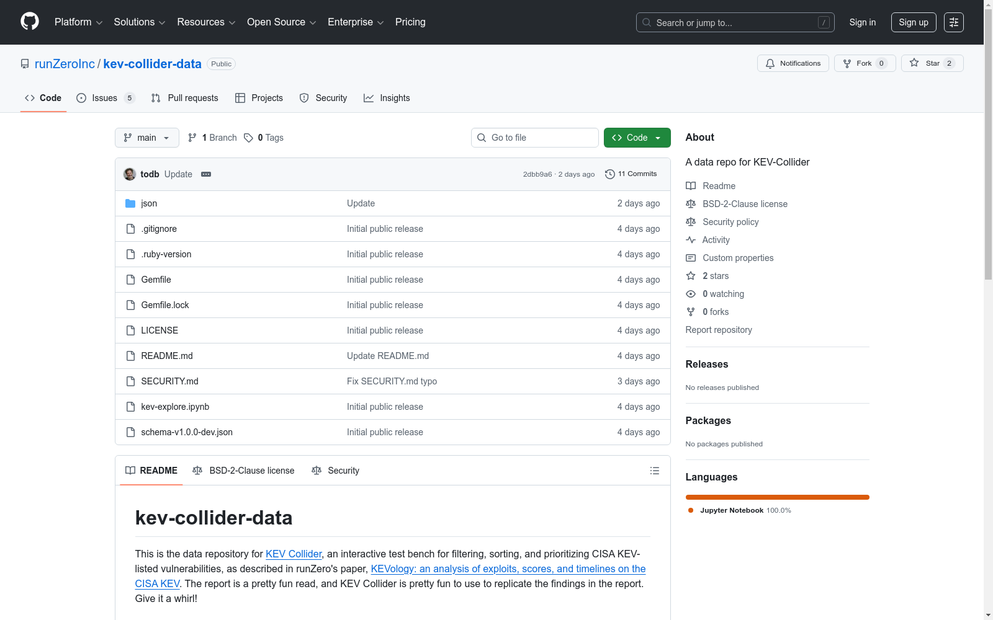Open the .ruby-version file
The image size is (993, 620).
[166, 254]
